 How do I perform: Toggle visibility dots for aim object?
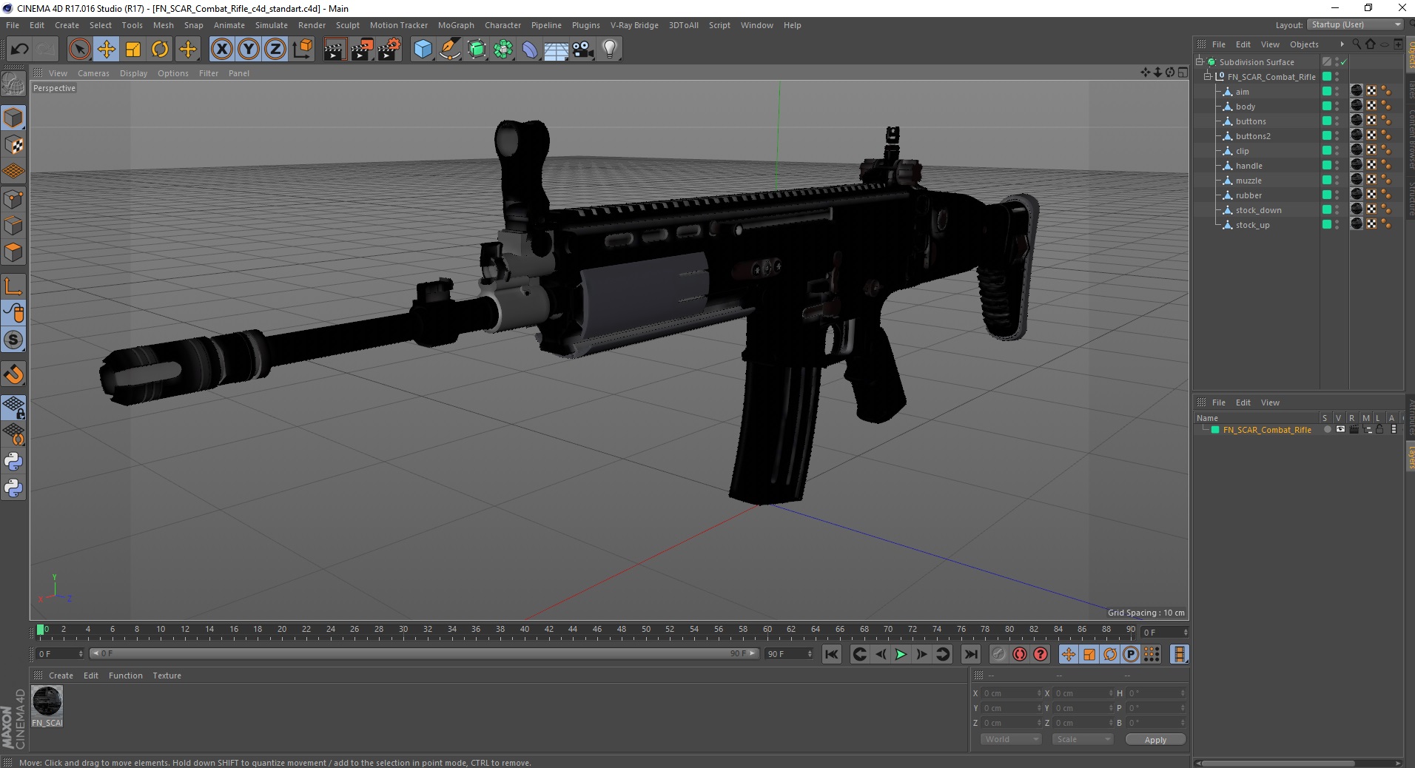pyautogui.click(x=1337, y=92)
